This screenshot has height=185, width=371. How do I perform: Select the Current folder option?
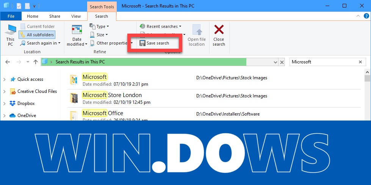click(x=38, y=26)
